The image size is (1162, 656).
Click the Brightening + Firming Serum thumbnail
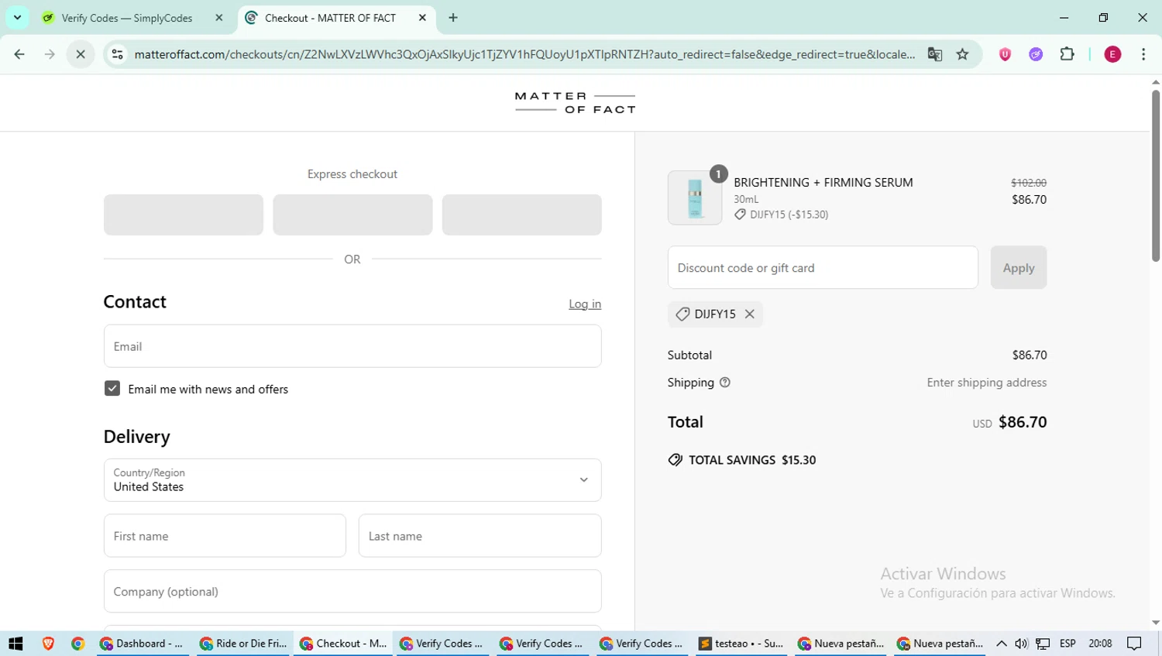pos(695,197)
